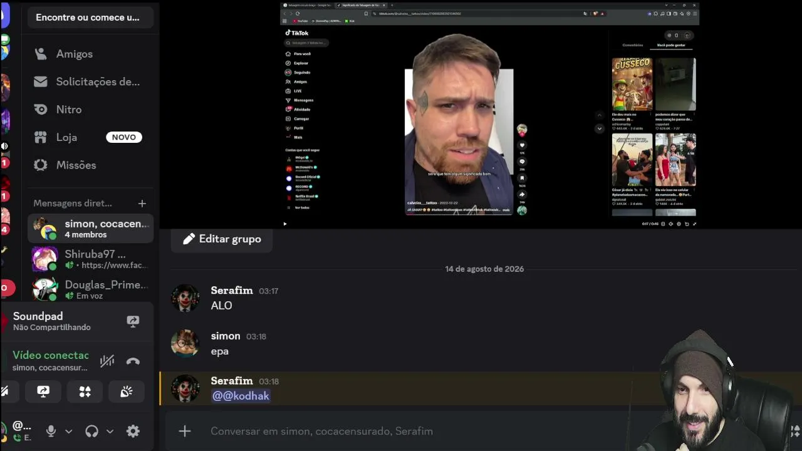
Task: Switch to 'Você pode gostar' tab
Action: pos(671,45)
